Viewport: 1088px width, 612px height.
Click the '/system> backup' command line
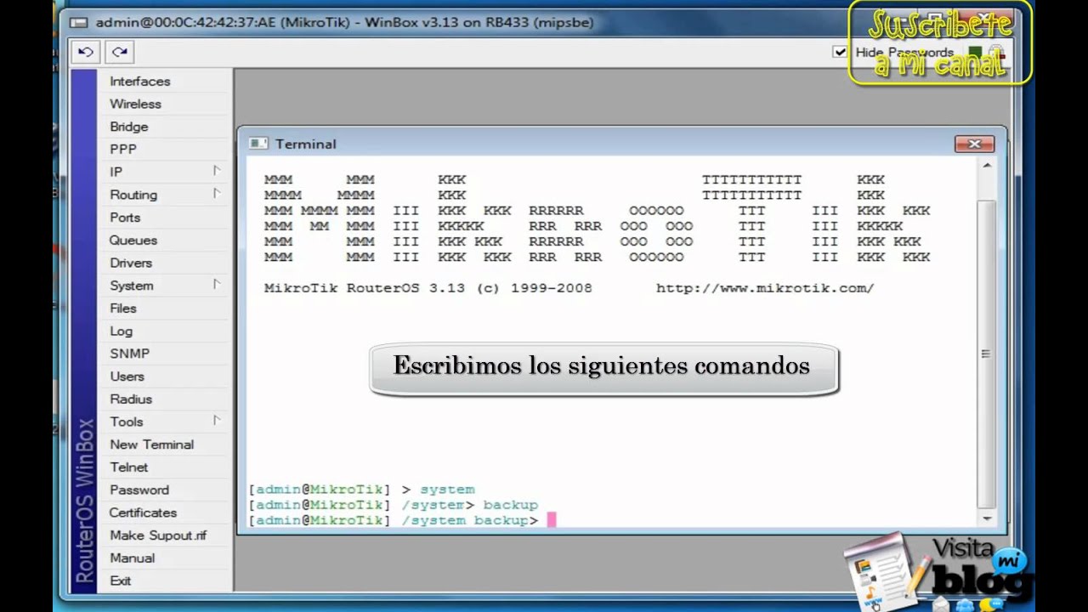point(394,505)
